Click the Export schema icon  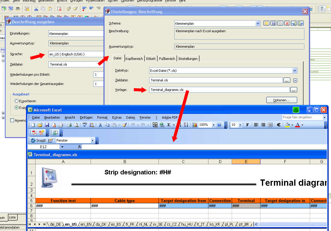301,23
